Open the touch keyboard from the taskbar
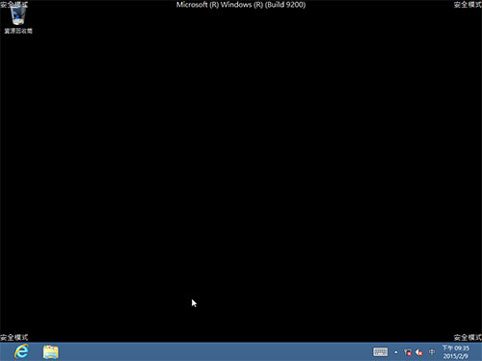The image size is (482, 361). 380,352
